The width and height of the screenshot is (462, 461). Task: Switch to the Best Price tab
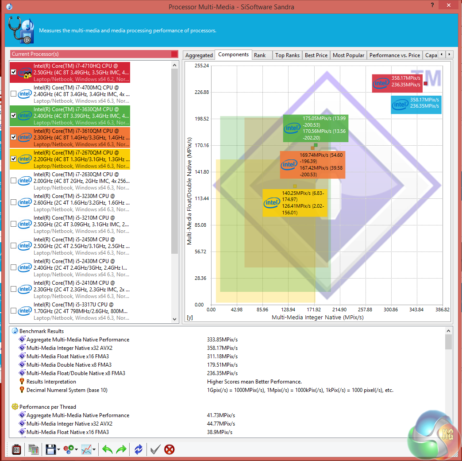pyautogui.click(x=316, y=55)
